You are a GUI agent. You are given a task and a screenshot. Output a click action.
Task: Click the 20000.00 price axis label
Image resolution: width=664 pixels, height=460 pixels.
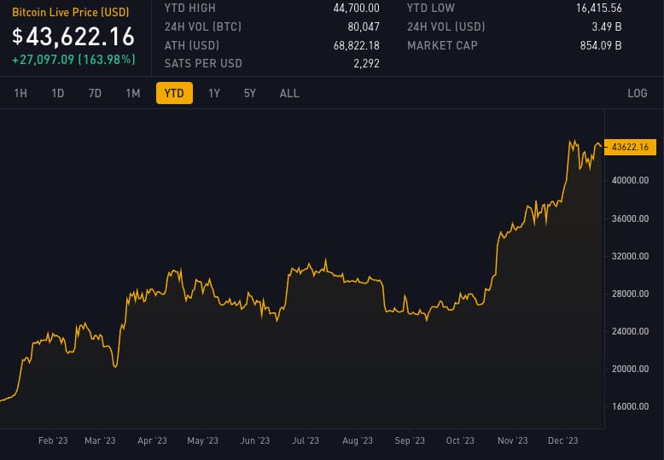click(x=630, y=369)
